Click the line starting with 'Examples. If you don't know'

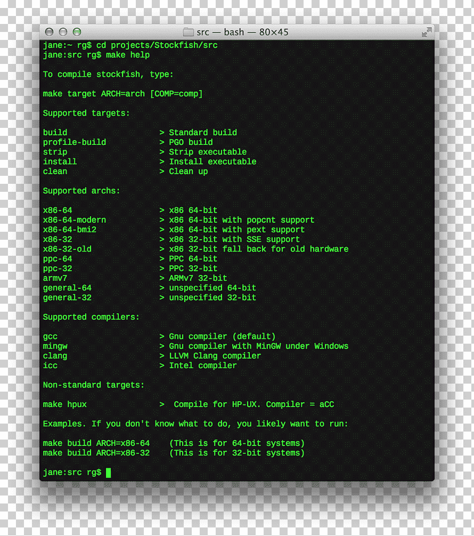click(195, 424)
